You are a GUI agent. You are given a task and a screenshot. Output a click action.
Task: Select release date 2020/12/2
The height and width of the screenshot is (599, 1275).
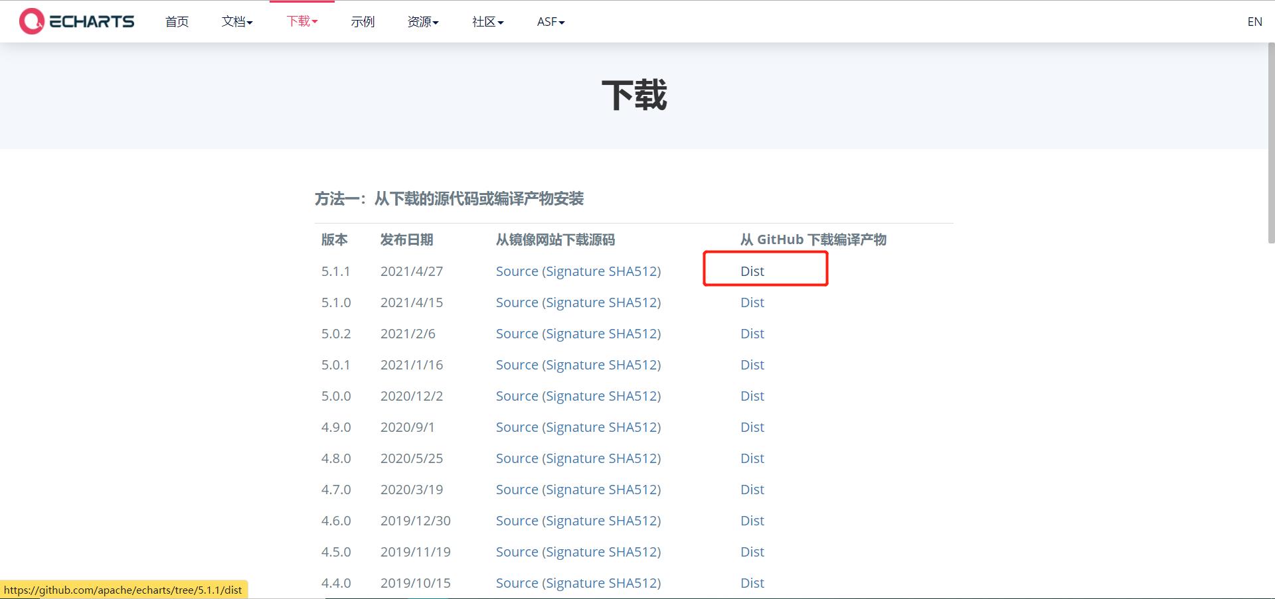click(x=412, y=396)
